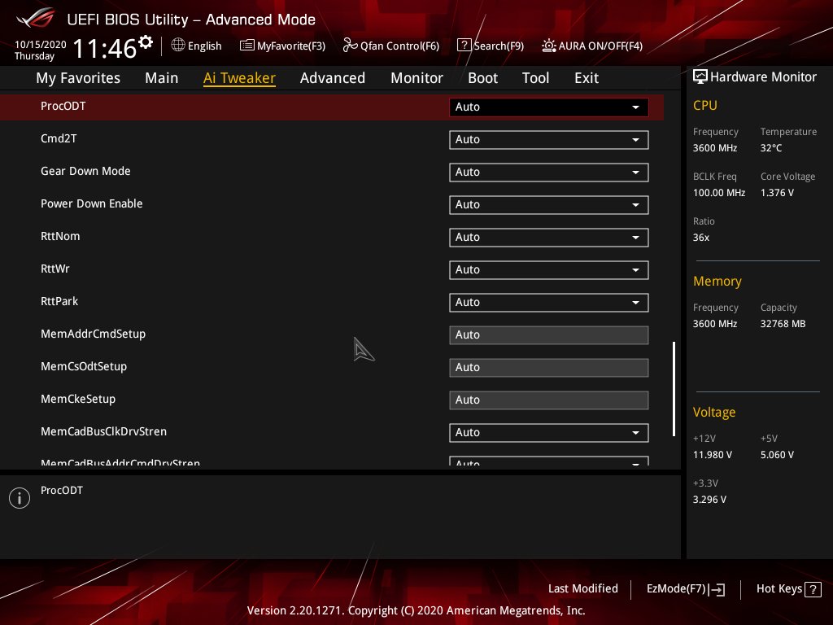Open the MemCadBusClkDrvStren dropdown
Image resolution: width=833 pixels, height=625 pixels.
point(549,433)
